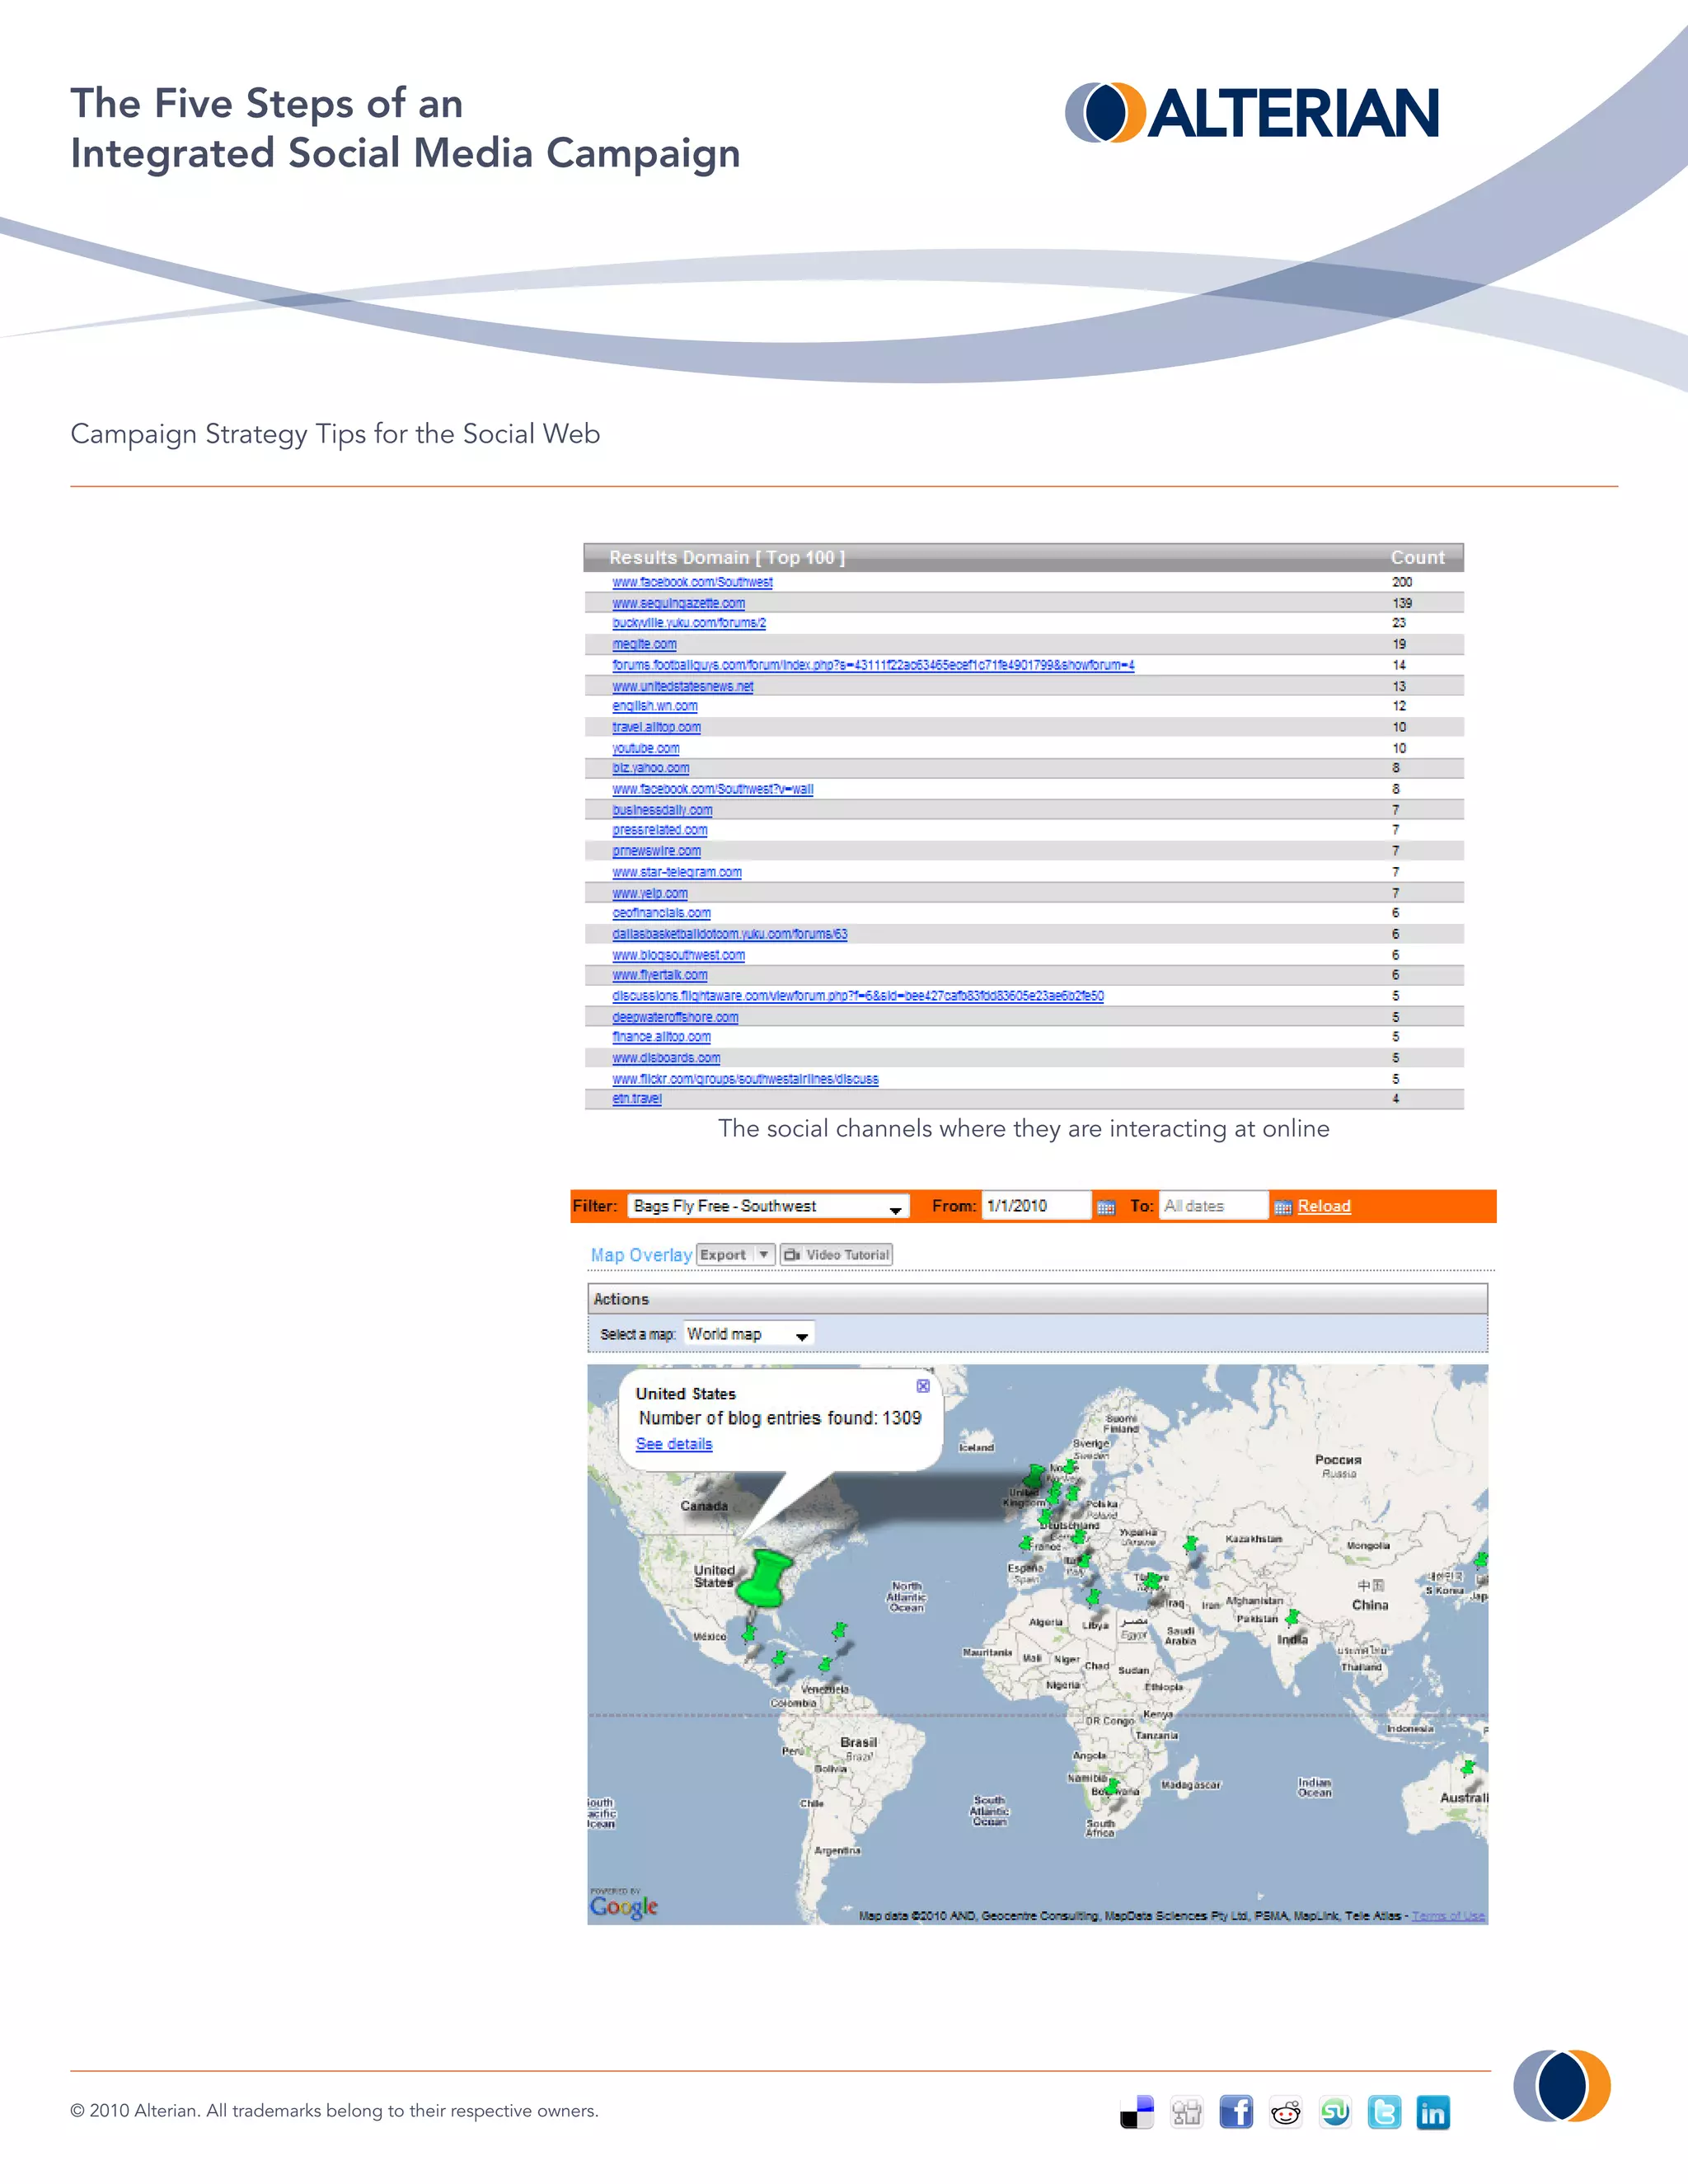Screen dimensions: 1688x2184
Task: Open the From date calendar icon
Action: (1106, 1207)
